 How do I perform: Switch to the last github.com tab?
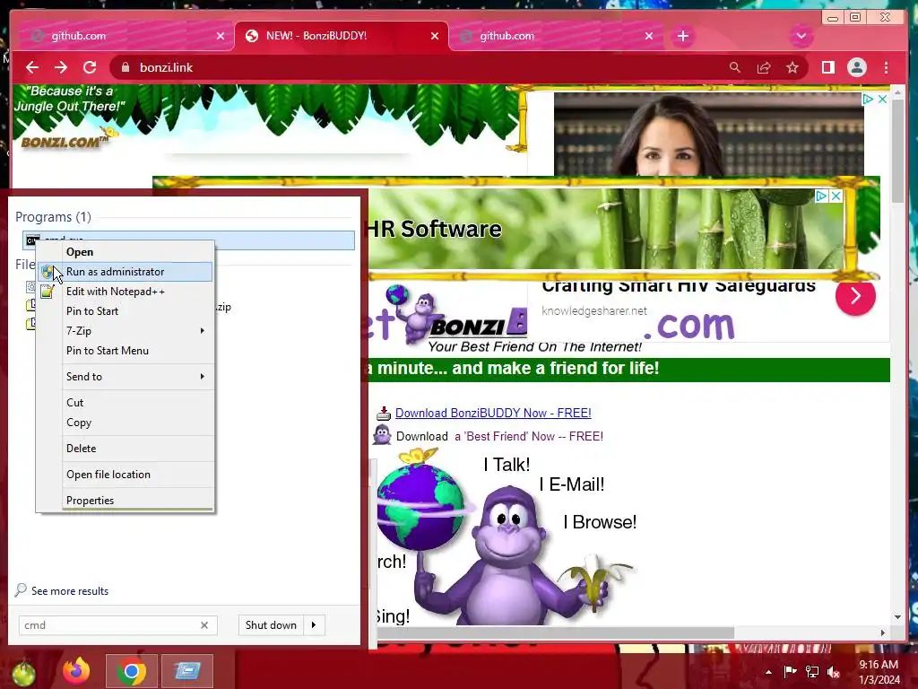pyautogui.click(x=556, y=36)
